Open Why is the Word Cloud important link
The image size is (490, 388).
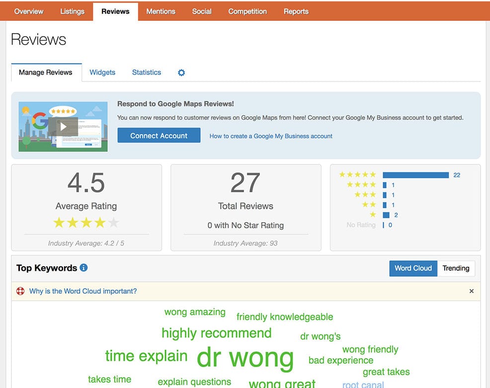pos(83,291)
